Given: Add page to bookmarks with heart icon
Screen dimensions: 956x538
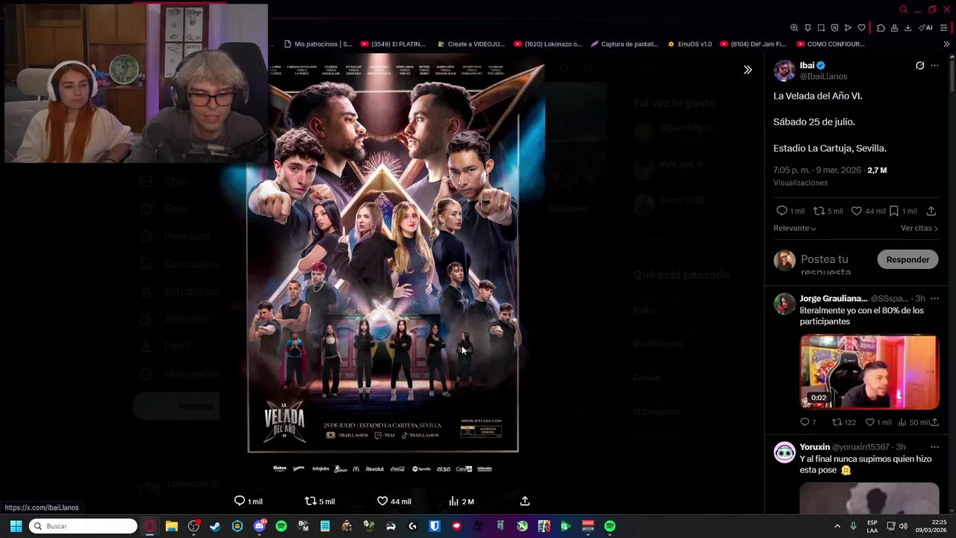Looking at the screenshot, I should click(861, 28).
